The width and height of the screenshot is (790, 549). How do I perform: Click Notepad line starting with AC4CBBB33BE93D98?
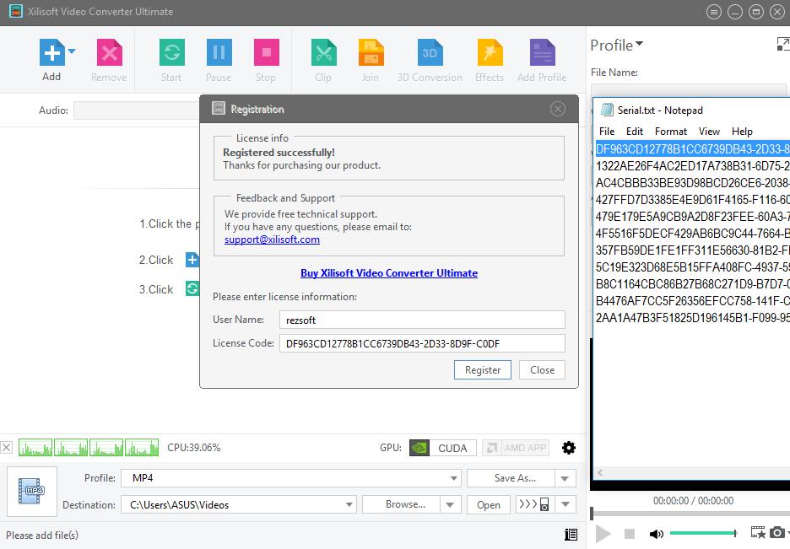(x=693, y=183)
